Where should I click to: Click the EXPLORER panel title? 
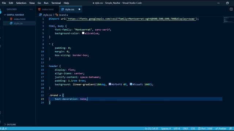[12, 9]
